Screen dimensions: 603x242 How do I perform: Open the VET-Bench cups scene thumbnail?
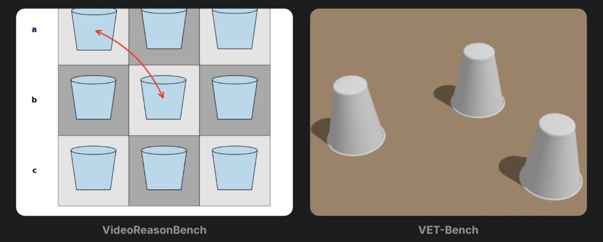448,112
